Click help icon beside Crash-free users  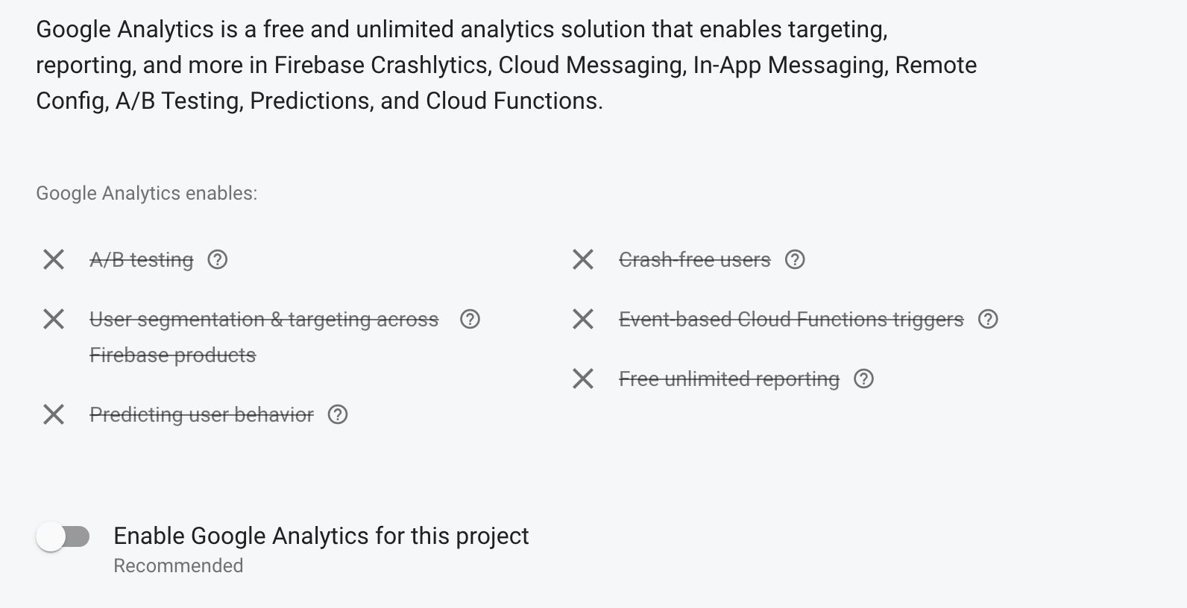click(x=795, y=259)
